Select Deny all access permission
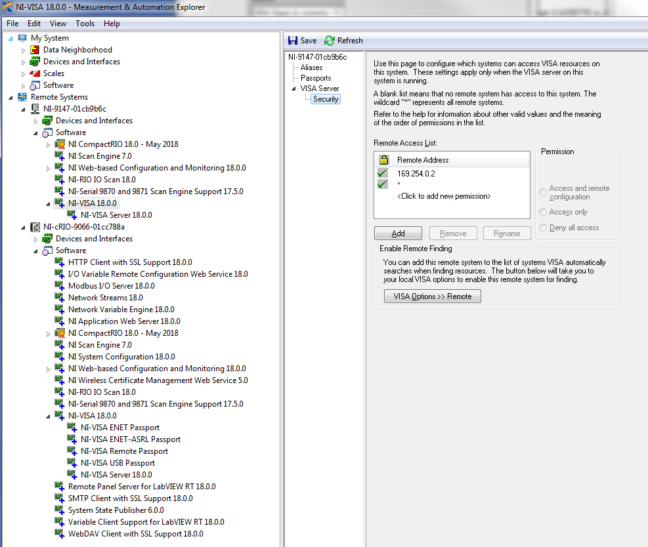The height and width of the screenshot is (547, 648). 543,228
